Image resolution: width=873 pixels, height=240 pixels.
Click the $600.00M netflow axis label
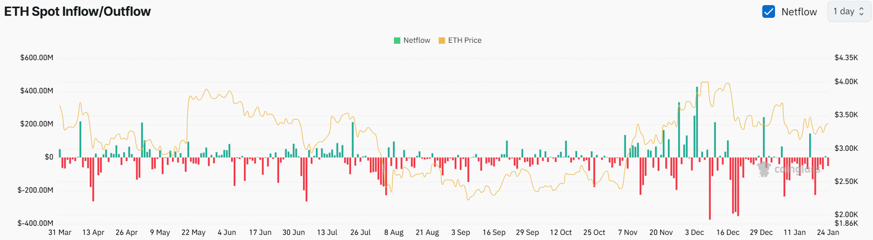click(x=37, y=58)
